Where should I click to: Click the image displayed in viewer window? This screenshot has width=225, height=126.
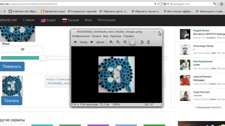point(116,75)
